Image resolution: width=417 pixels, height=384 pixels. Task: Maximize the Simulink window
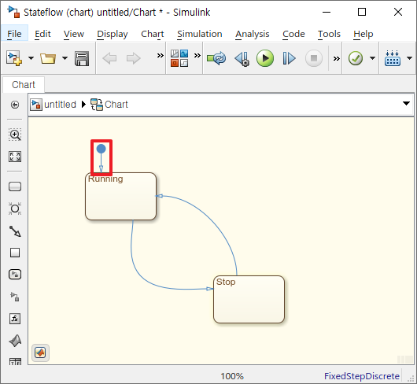pos(362,12)
